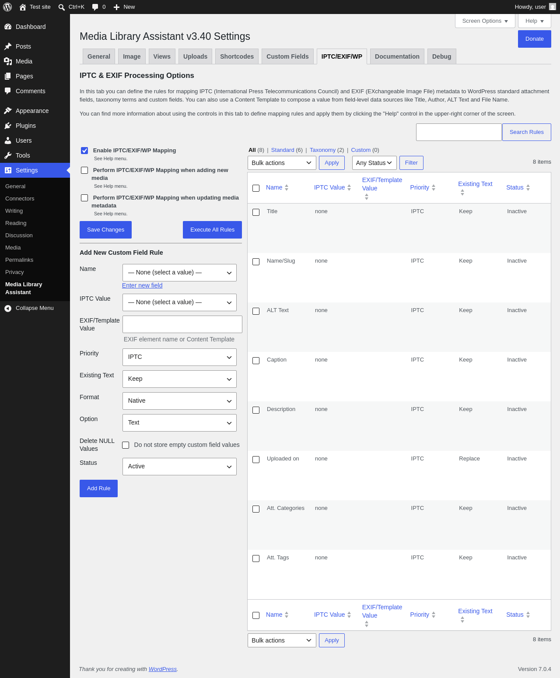Switch to the Image tab
This screenshot has width=560, height=678.
coord(132,56)
